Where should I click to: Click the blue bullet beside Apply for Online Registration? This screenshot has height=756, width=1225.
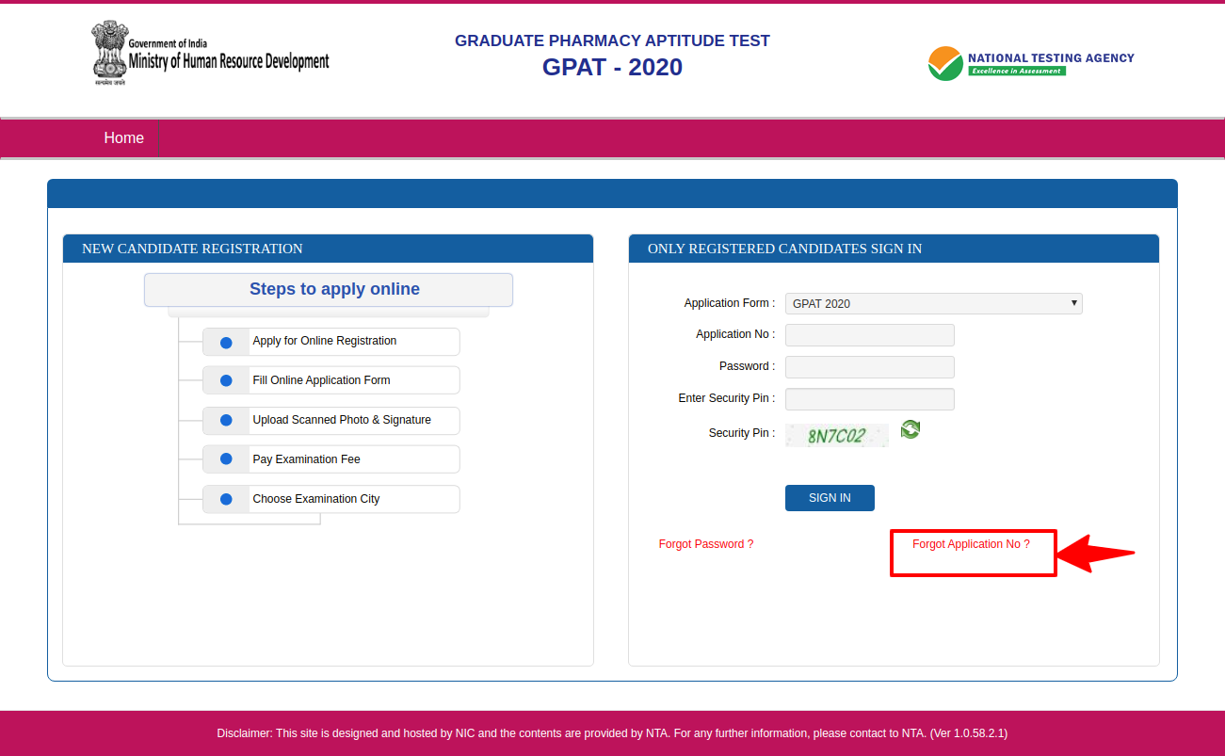(x=226, y=342)
